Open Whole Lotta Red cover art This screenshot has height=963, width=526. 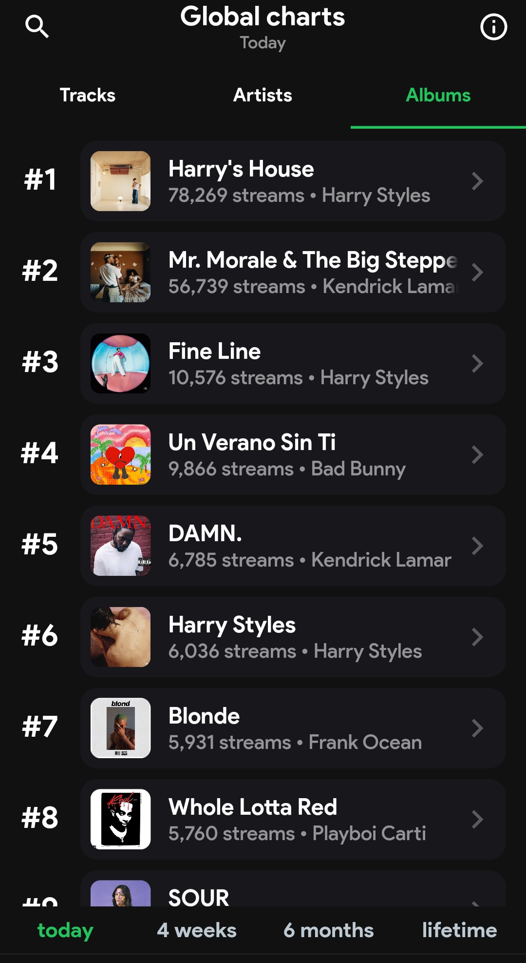tap(121, 819)
